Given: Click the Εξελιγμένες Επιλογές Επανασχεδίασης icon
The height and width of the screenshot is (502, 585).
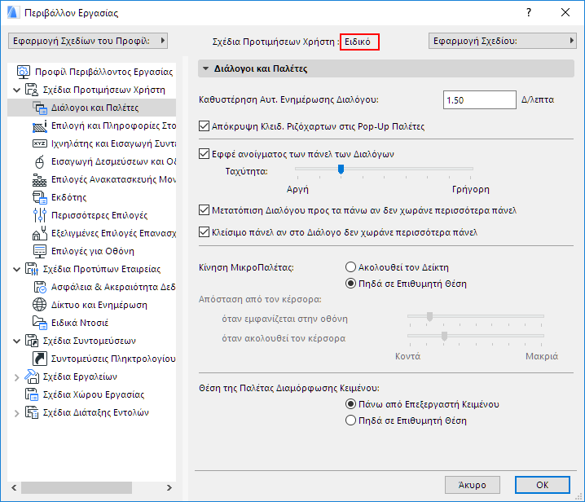Looking at the screenshot, I should point(40,233).
